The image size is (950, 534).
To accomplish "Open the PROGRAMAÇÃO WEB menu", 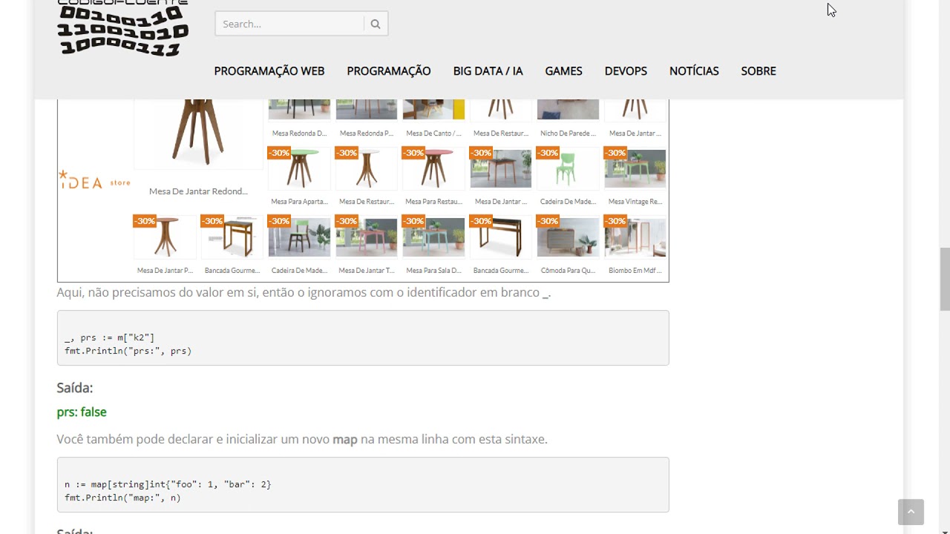I will [x=269, y=71].
